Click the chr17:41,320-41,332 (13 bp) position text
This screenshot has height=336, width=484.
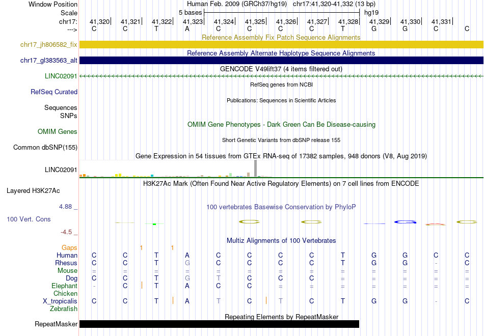334,4
